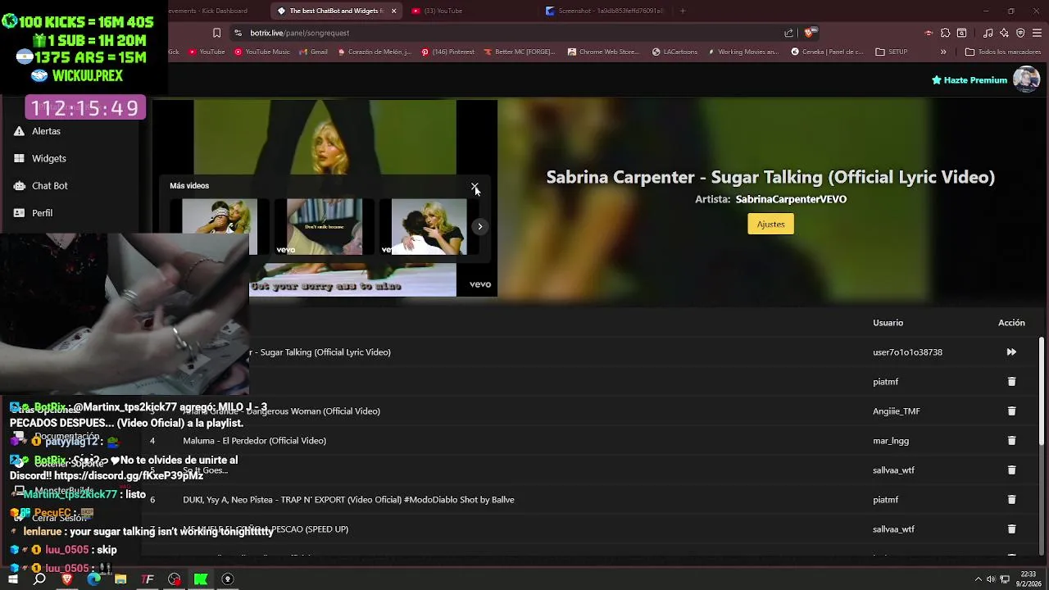Switch to the Kick Dashboard tab
1049x590 pixels.
209,11
